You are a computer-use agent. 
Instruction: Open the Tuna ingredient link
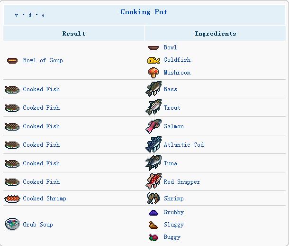click(171, 163)
